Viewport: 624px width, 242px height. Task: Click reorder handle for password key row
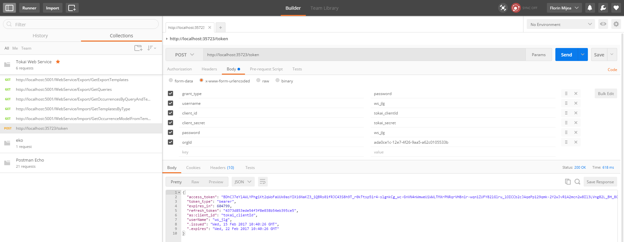[x=566, y=132]
